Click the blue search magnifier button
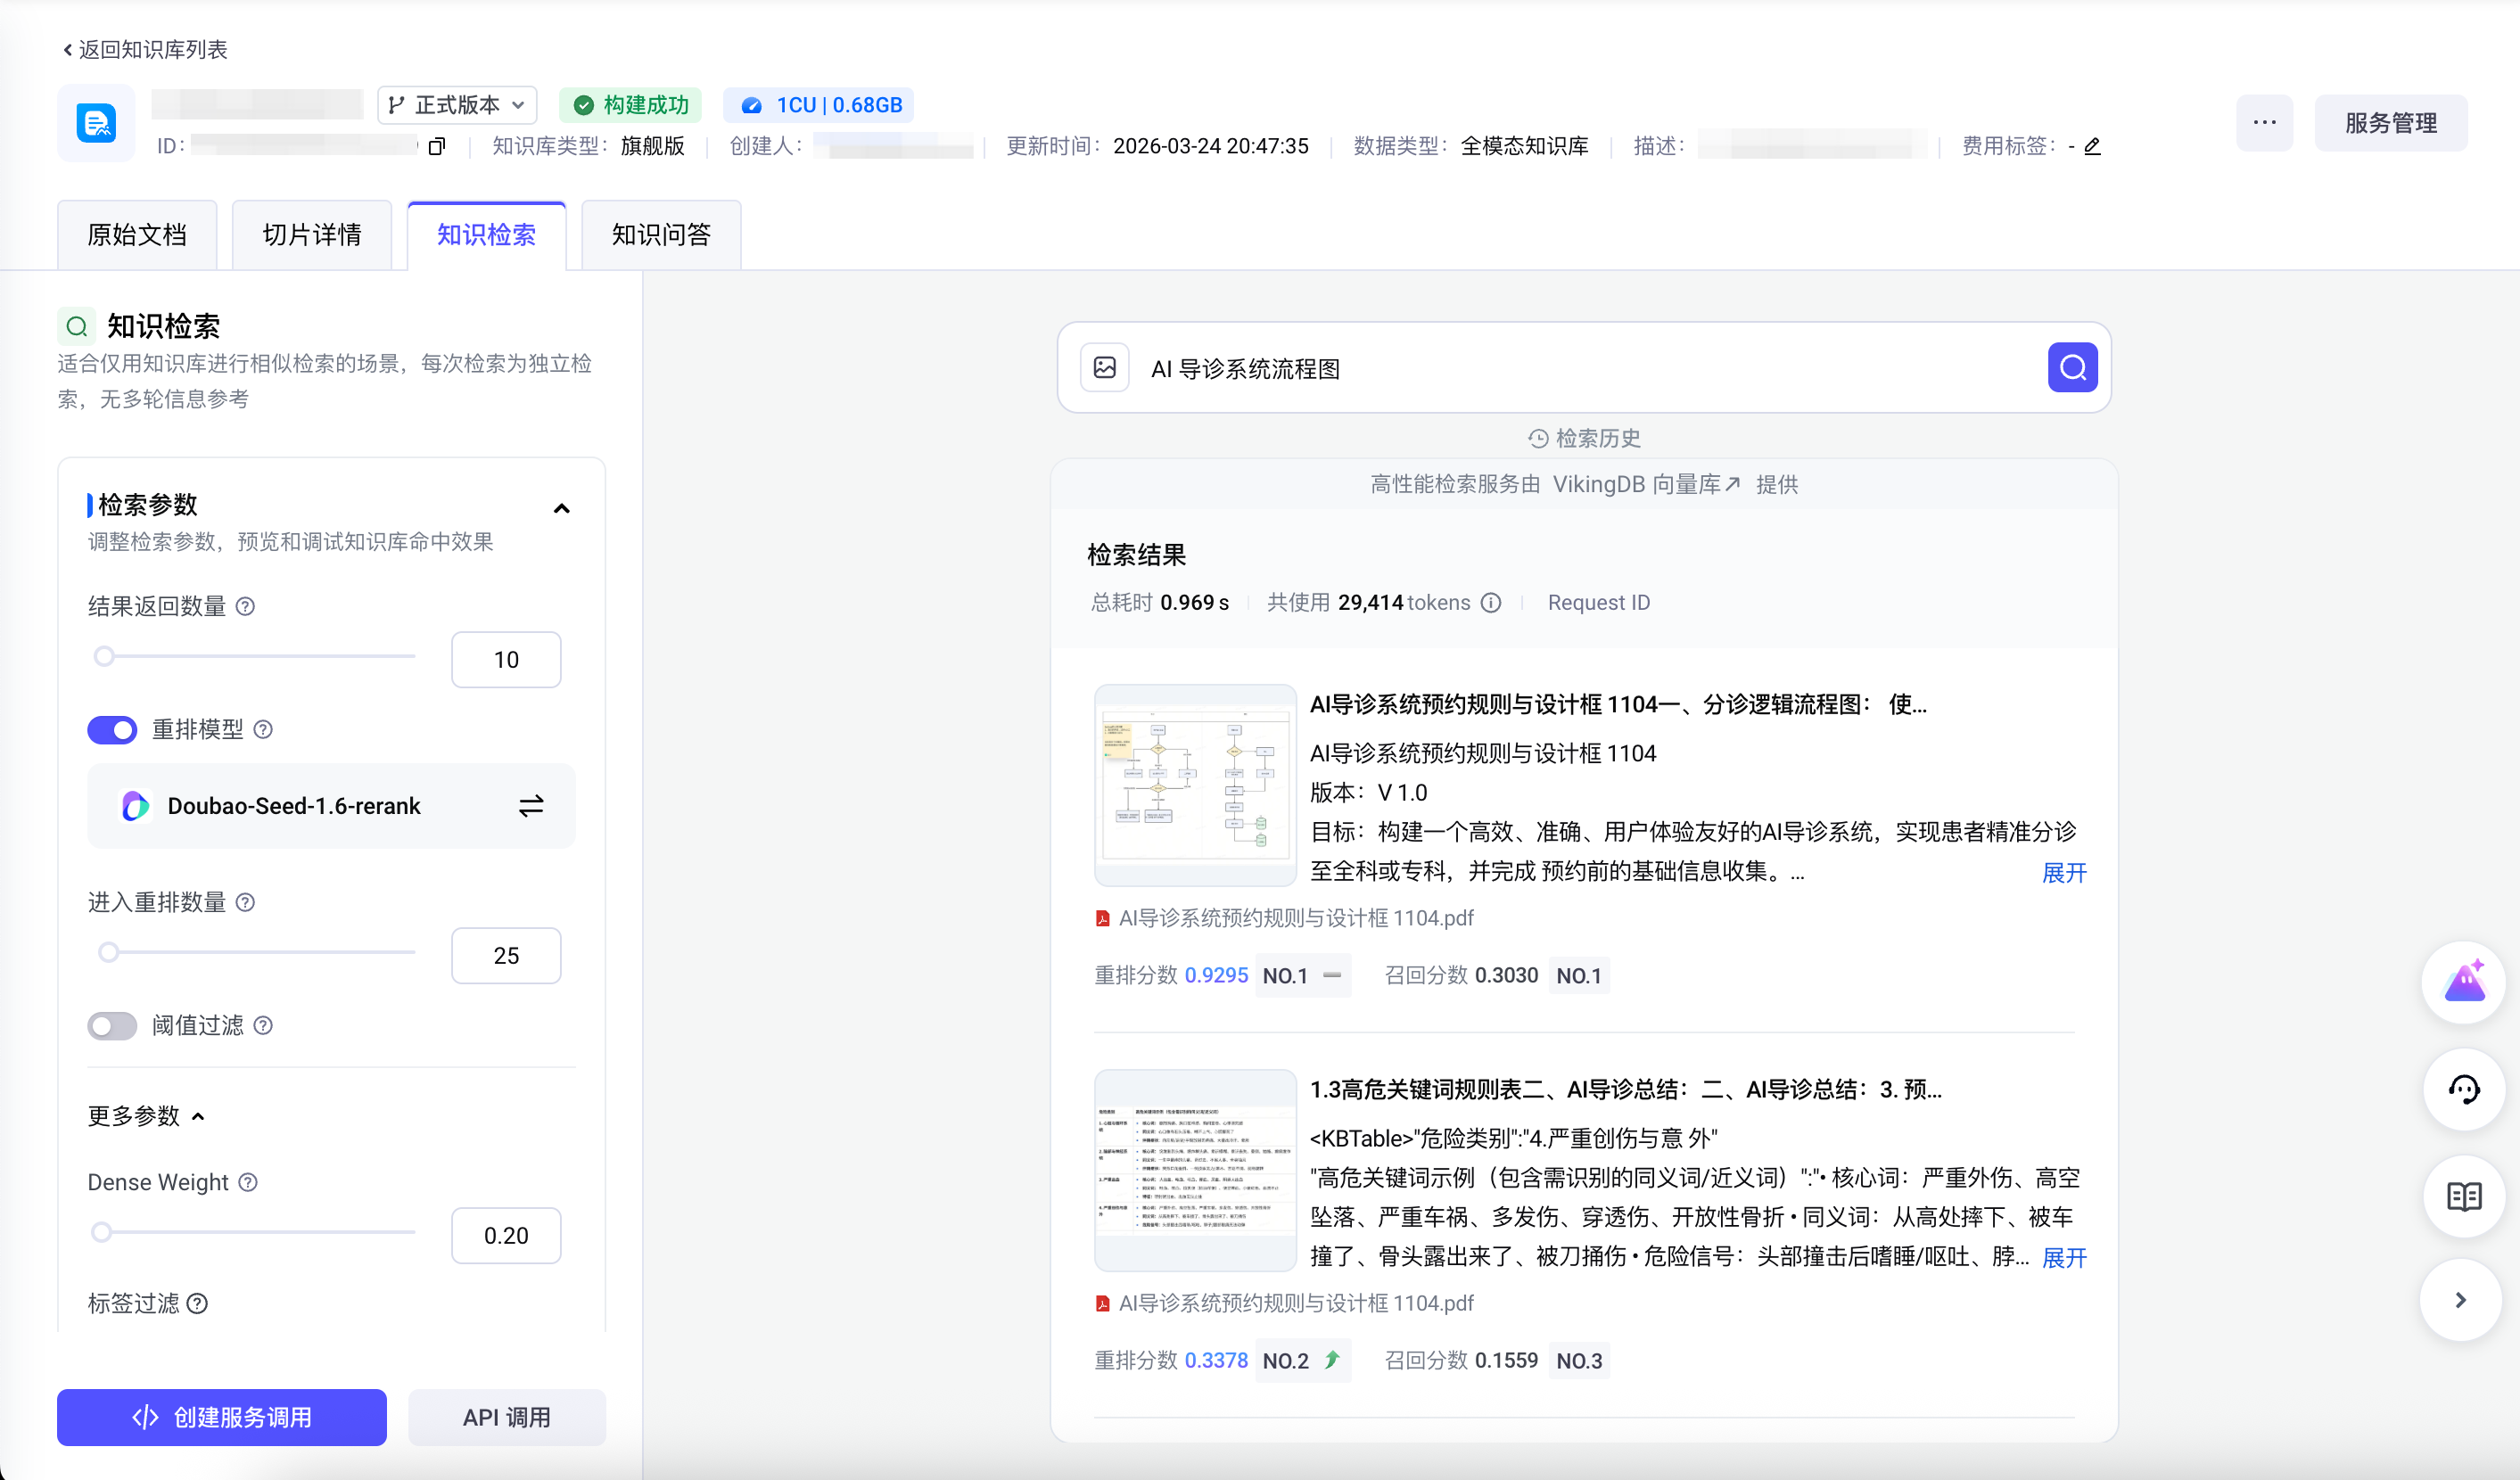This screenshot has width=2520, height=1480. tap(2072, 368)
